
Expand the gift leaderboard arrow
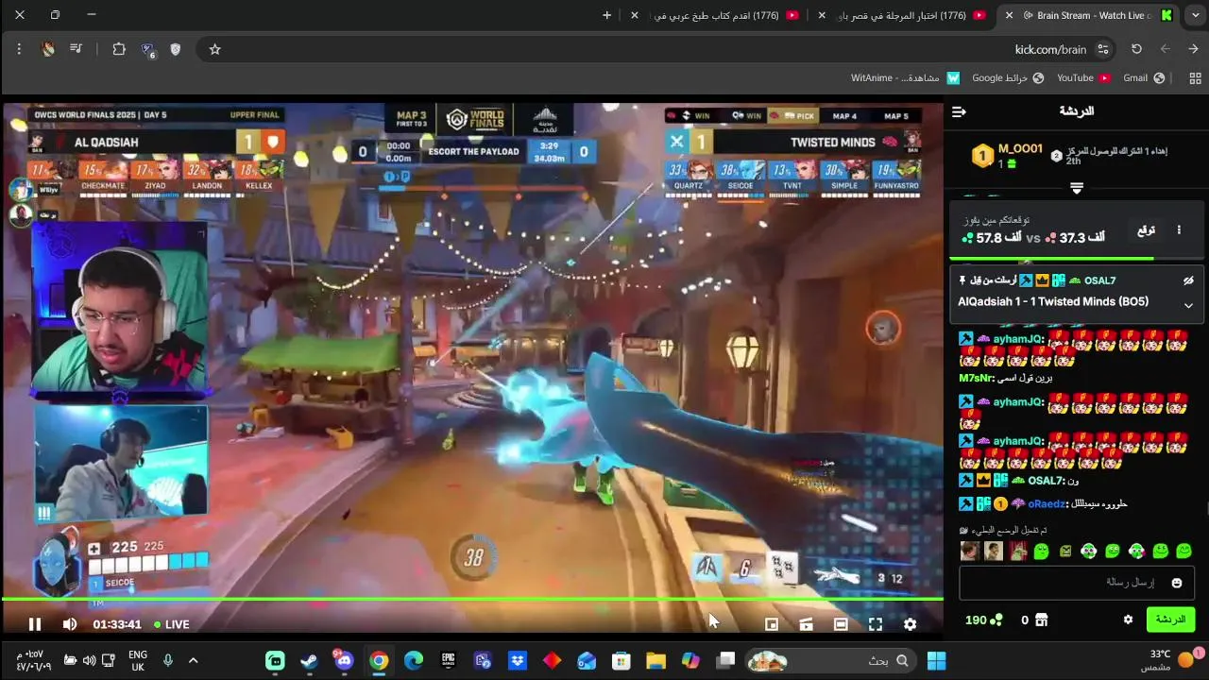pos(1076,189)
